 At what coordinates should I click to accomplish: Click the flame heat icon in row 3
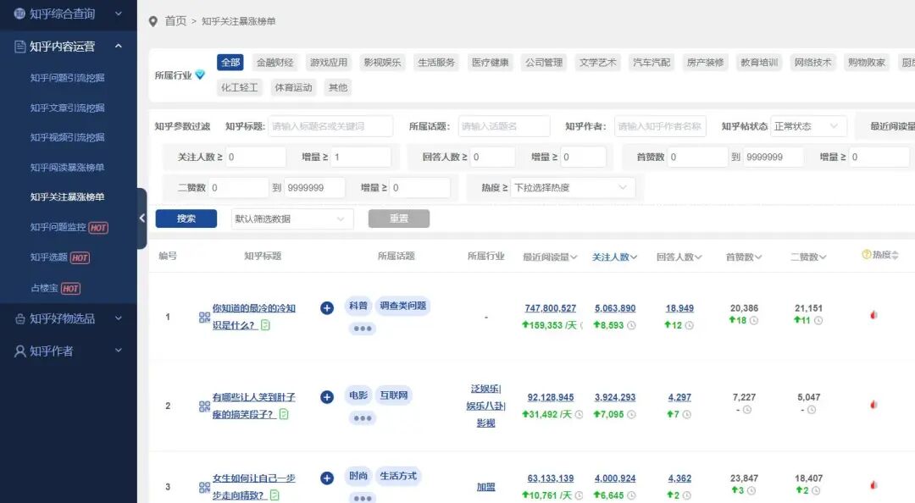873,485
